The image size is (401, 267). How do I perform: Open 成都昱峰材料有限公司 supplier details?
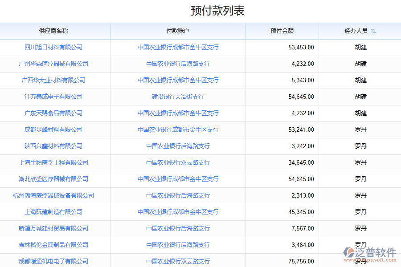(x=53, y=129)
